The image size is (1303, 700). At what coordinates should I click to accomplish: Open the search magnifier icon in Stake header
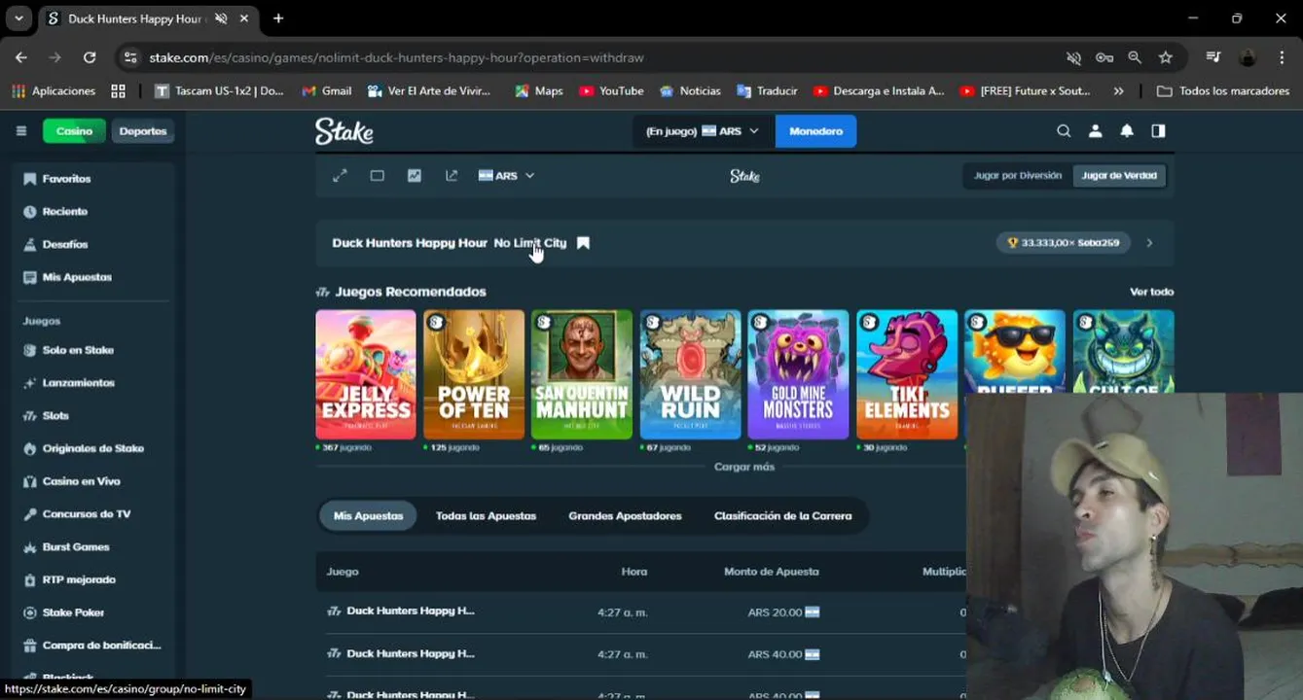point(1064,131)
